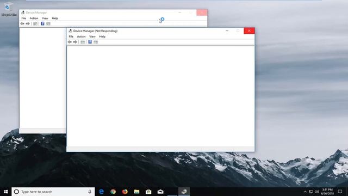Select Recycle Bin desktop icon
Screen dimensions: 348x196
[x=9, y=9]
